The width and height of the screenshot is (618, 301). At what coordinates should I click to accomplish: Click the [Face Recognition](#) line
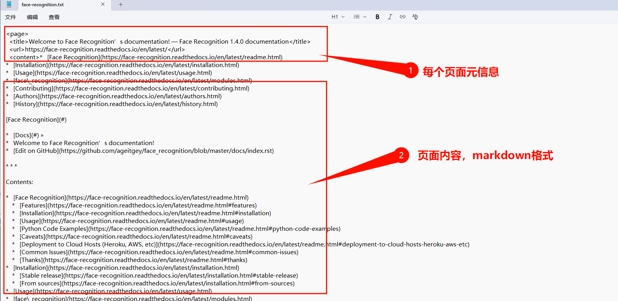point(36,120)
